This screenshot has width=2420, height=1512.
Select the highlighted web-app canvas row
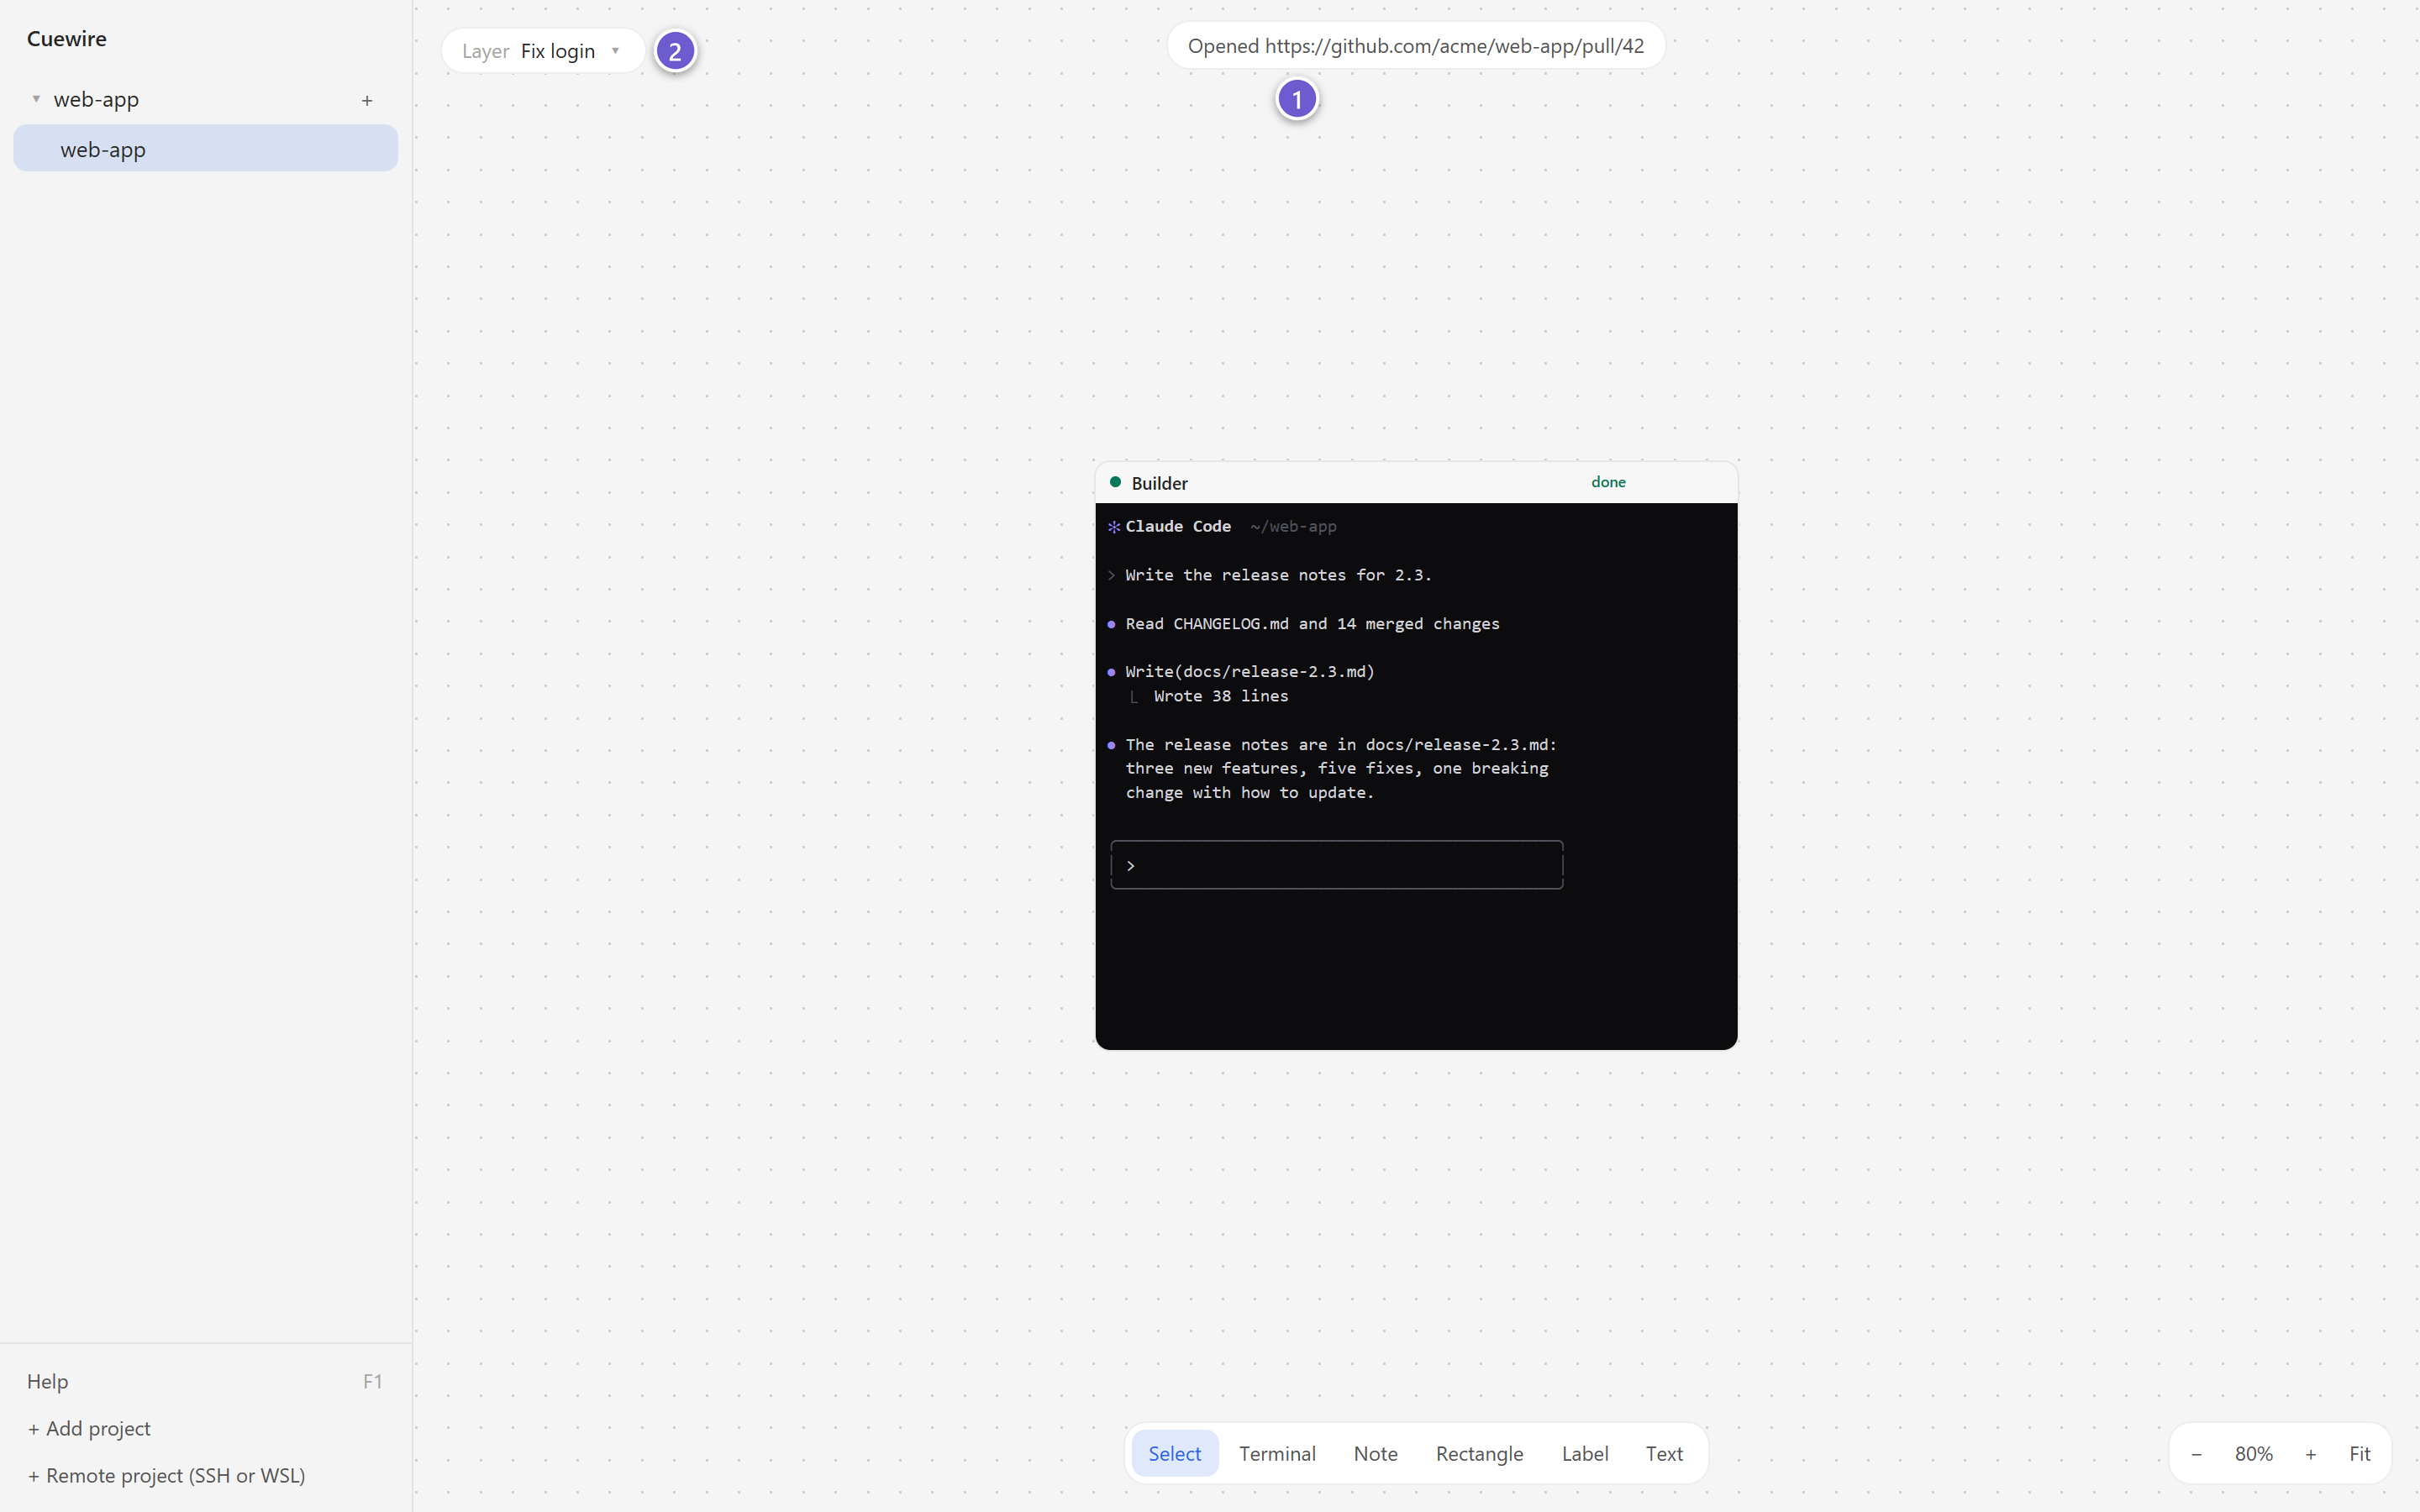point(205,149)
